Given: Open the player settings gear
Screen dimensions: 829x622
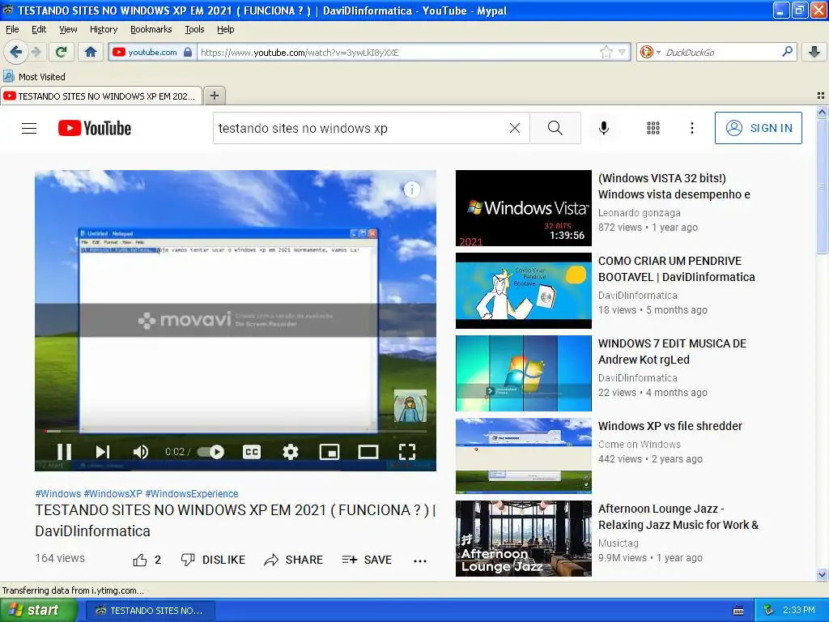Looking at the screenshot, I should click(x=291, y=452).
